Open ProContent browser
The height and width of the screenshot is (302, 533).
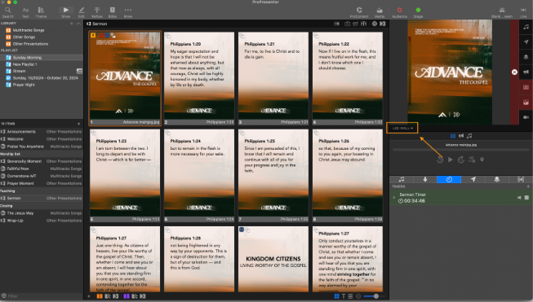click(x=359, y=12)
